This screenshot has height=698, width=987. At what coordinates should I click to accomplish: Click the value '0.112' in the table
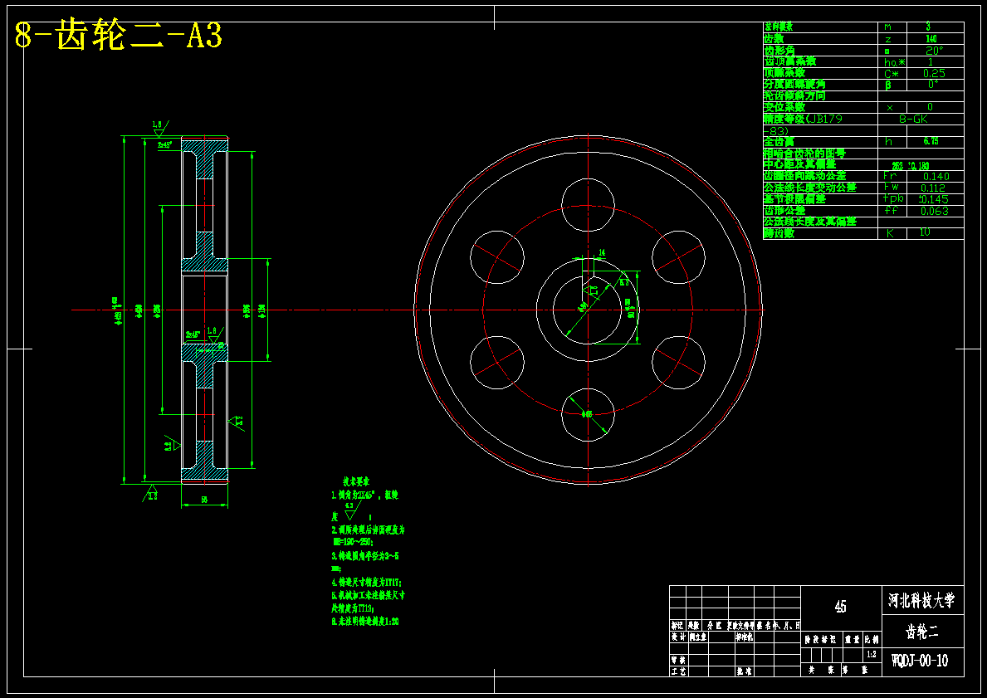(933, 188)
